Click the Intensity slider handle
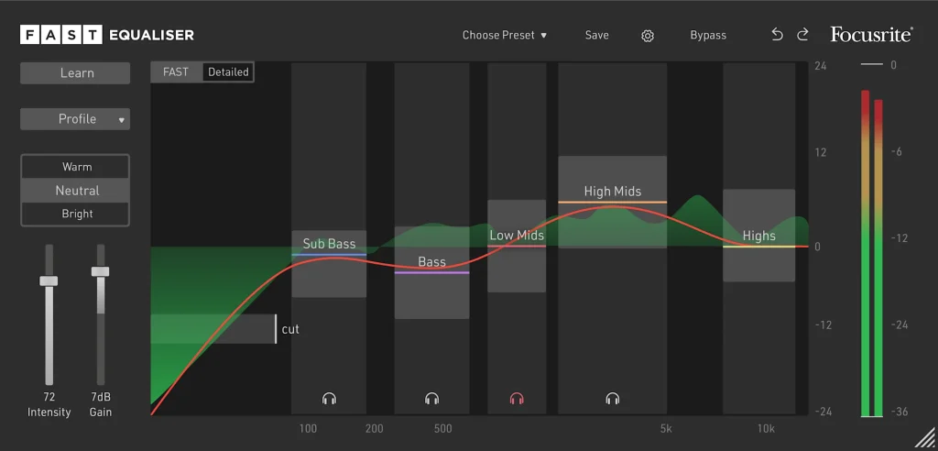This screenshot has width=938, height=451. tap(49, 281)
